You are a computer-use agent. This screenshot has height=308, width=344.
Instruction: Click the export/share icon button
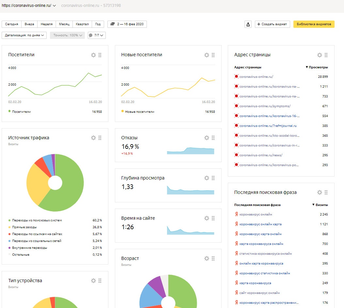click(248, 24)
